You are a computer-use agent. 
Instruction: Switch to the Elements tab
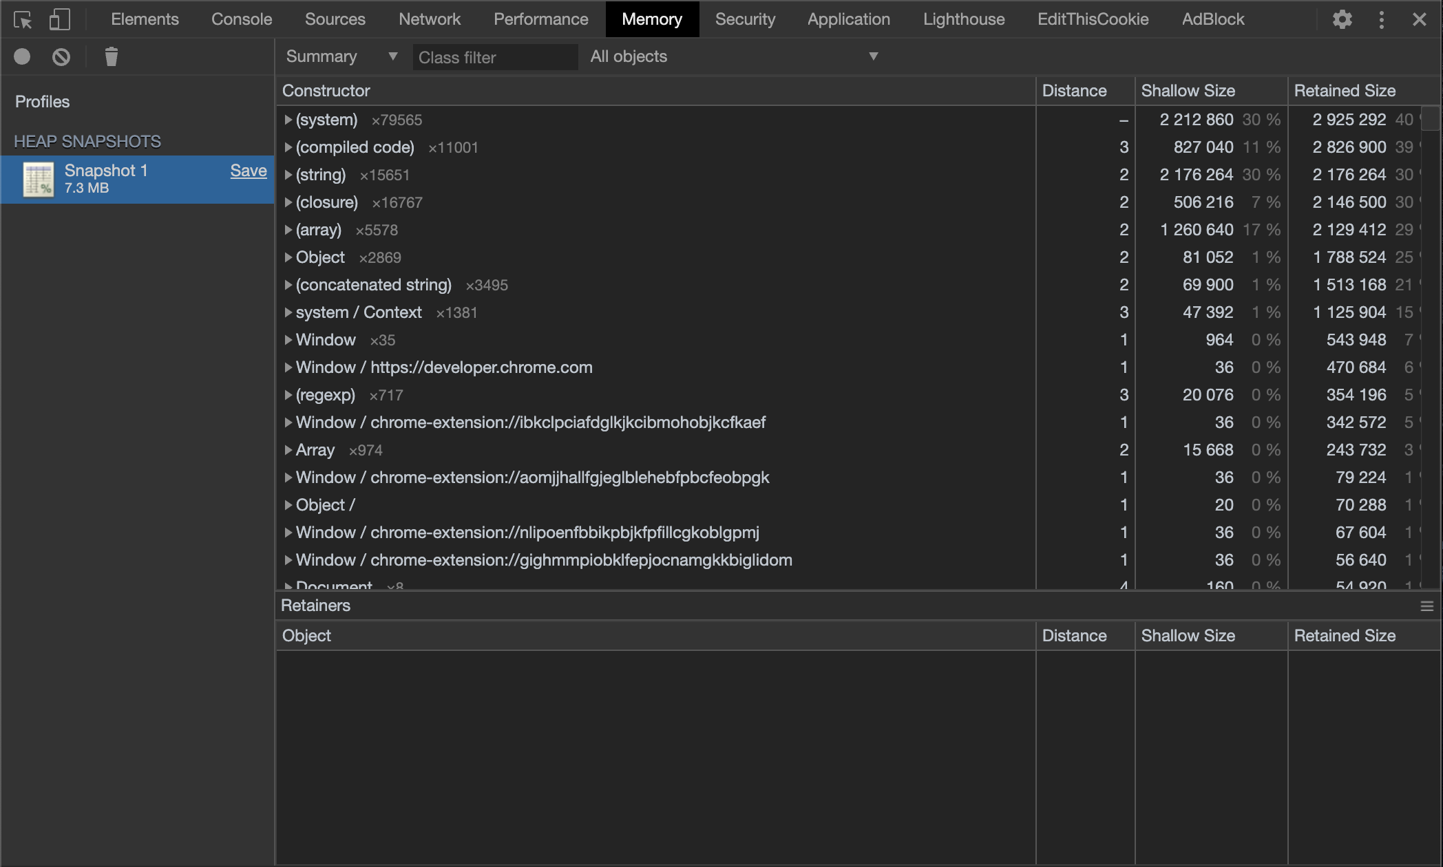[145, 19]
